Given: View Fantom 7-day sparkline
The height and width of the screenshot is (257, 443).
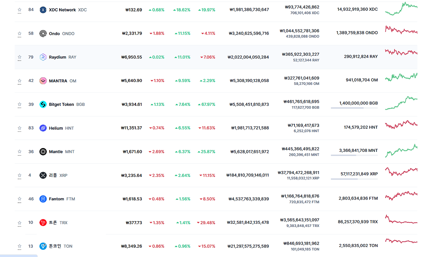Looking at the screenshot, I should (x=401, y=196).
